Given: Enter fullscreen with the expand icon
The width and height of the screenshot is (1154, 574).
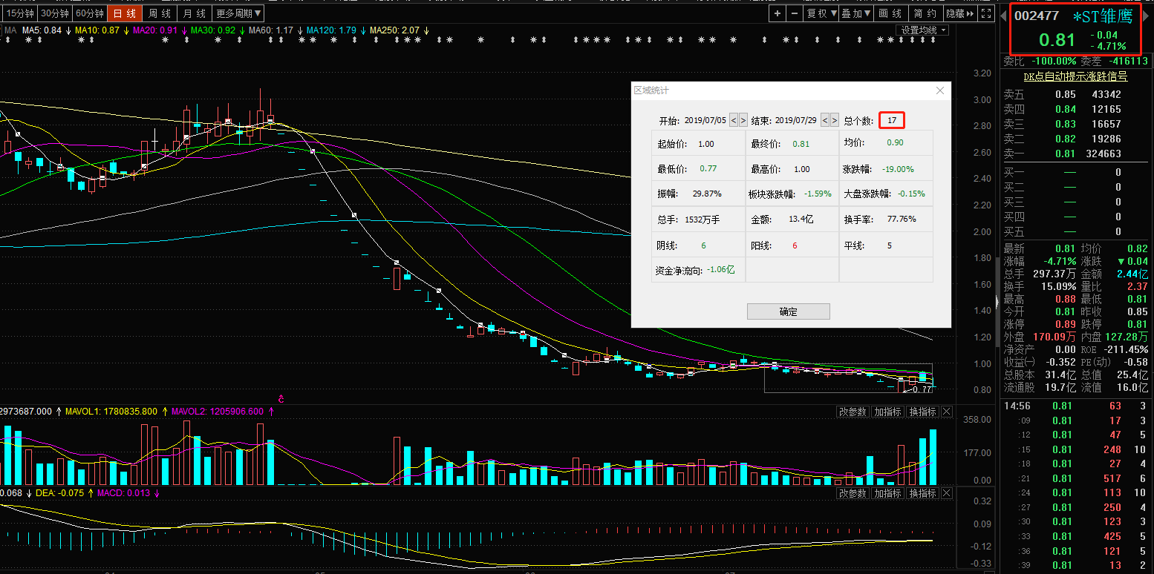Looking at the screenshot, I should click(986, 13).
